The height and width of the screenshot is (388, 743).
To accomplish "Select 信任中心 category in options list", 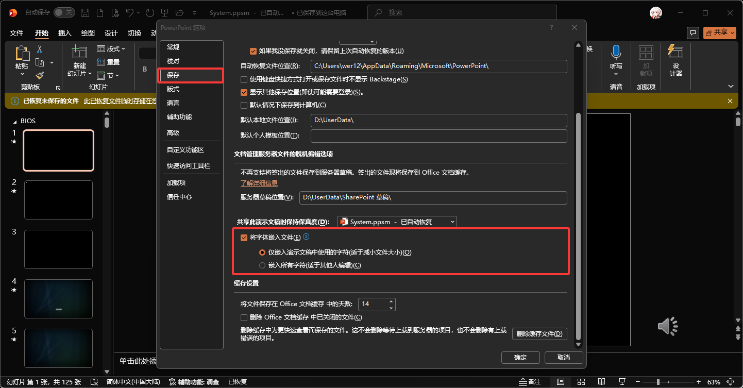I will 191,197.
